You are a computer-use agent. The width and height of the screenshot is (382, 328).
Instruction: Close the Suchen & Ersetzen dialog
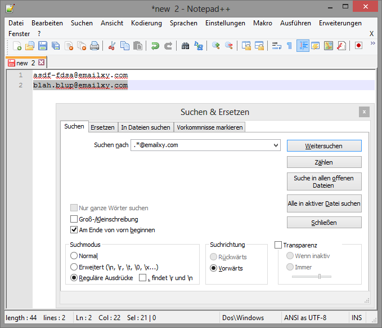click(x=364, y=112)
